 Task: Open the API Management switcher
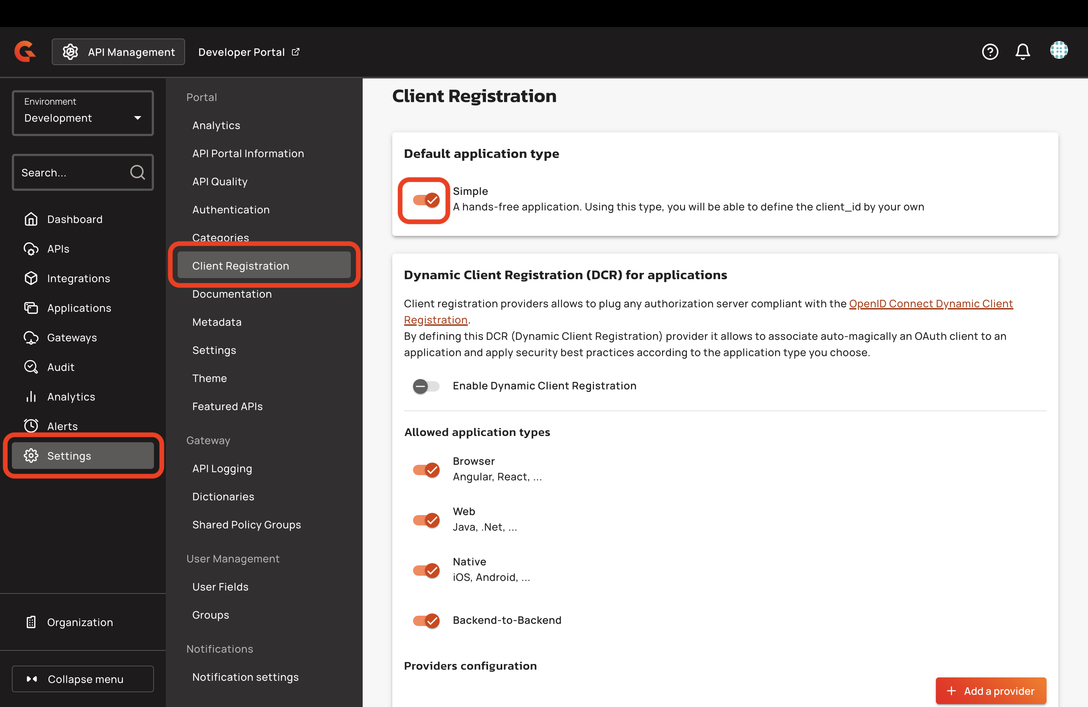(118, 52)
